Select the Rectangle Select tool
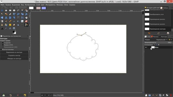Screen dimensions: 173x97 click(x=10, y=11)
